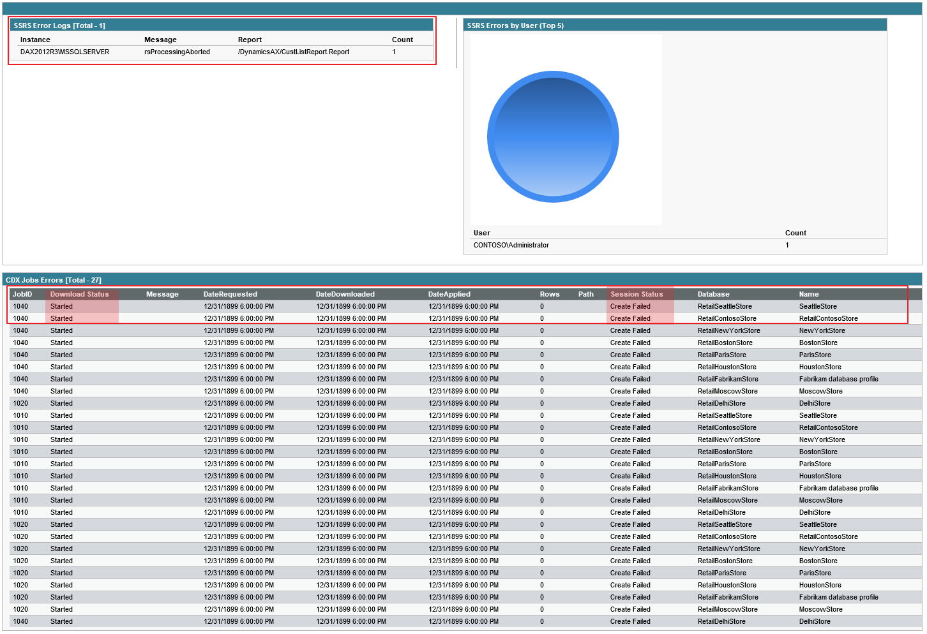This screenshot has width=927, height=634.
Task: Select ParisStore name in the job 1040 row
Action: pyautogui.click(x=815, y=355)
